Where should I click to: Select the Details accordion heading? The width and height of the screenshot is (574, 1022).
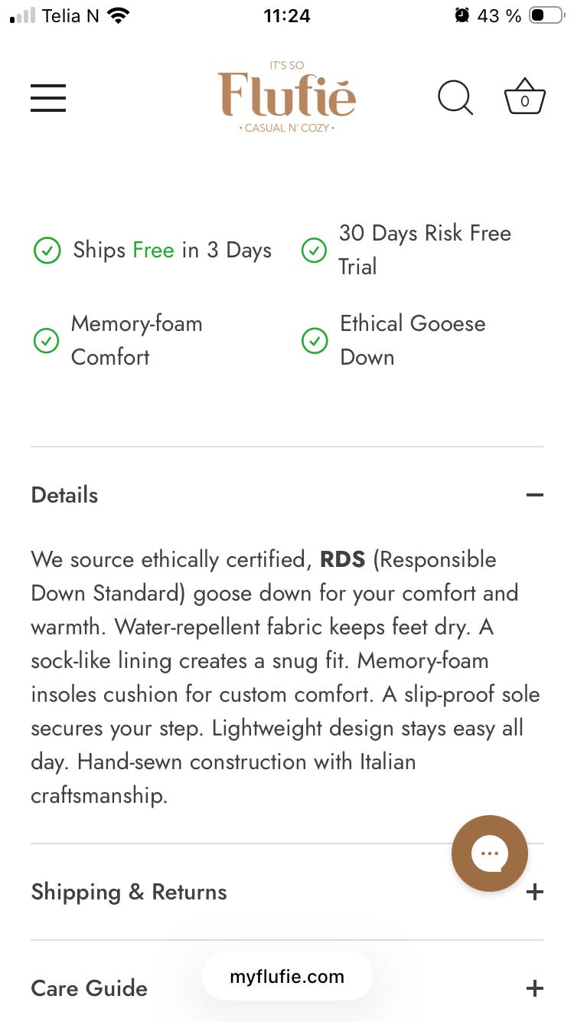click(x=64, y=495)
